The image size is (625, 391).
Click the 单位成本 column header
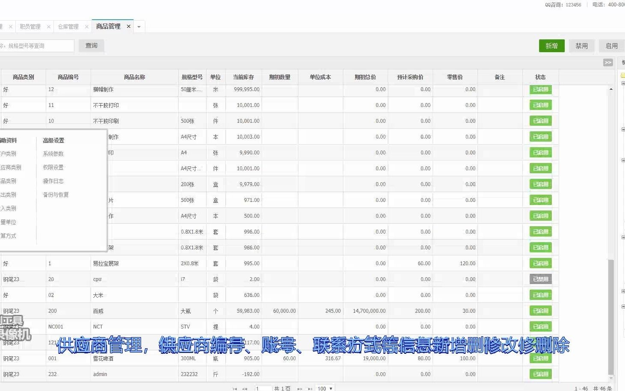pyautogui.click(x=320, y=77)
